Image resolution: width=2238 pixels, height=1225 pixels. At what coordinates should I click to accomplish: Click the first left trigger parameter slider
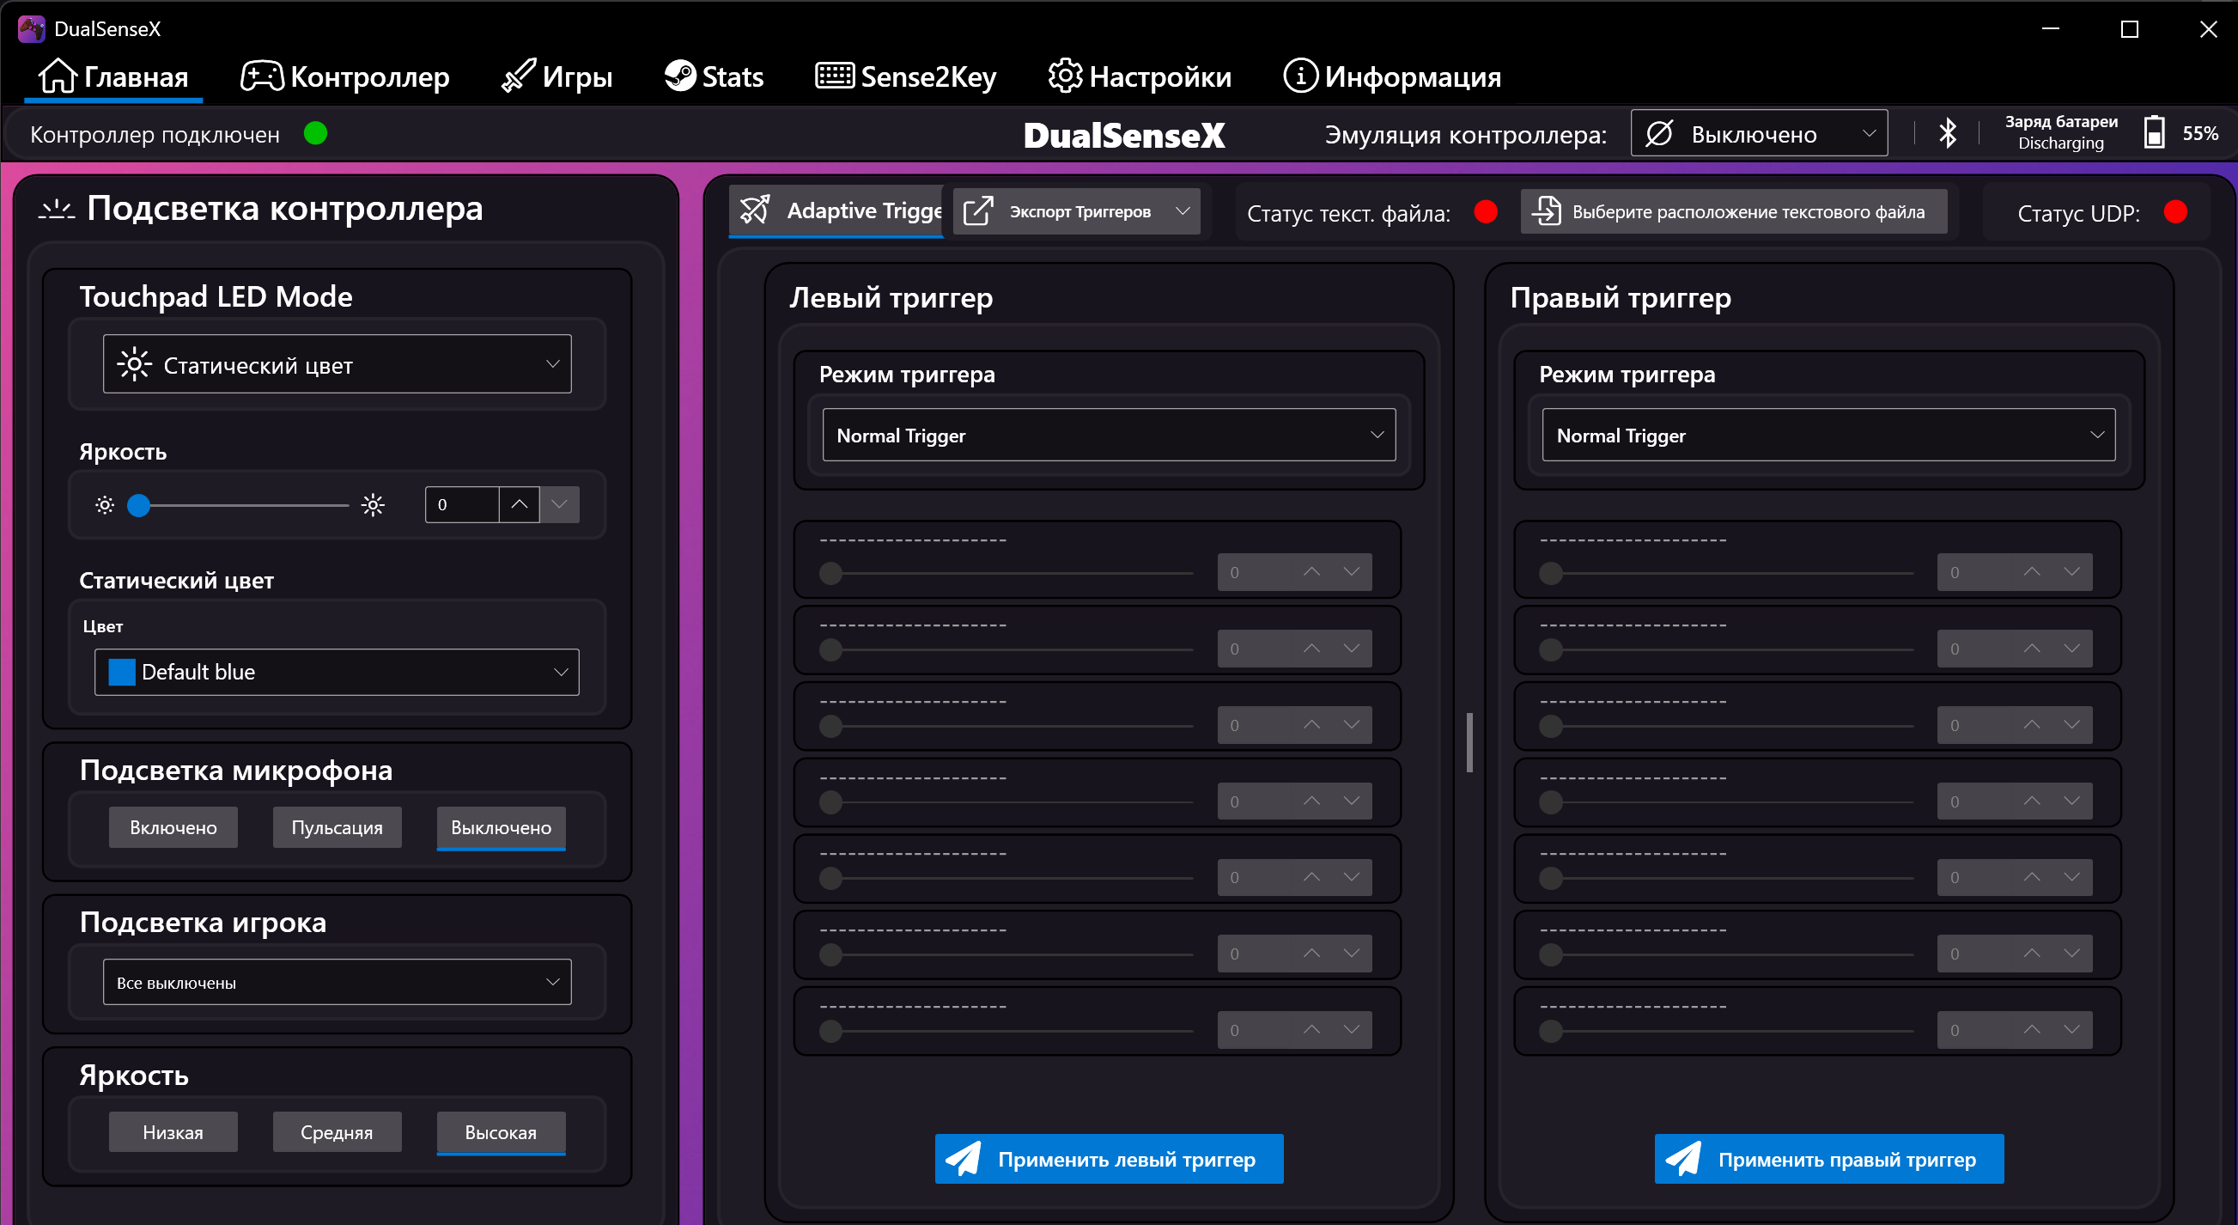coord(1006,573)
